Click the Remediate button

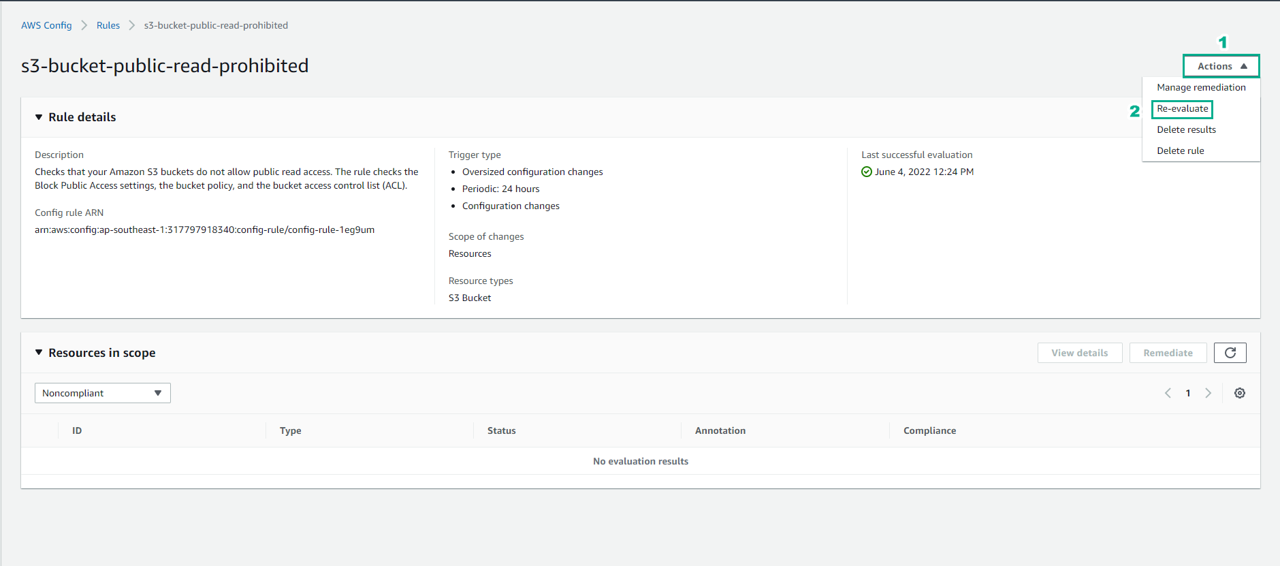[x=1168, y=353]
